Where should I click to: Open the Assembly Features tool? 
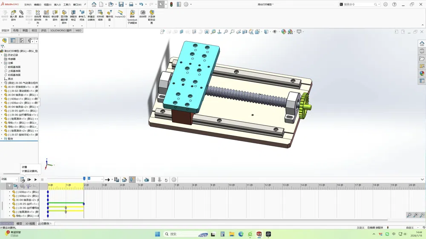click(x=73, y=12)
